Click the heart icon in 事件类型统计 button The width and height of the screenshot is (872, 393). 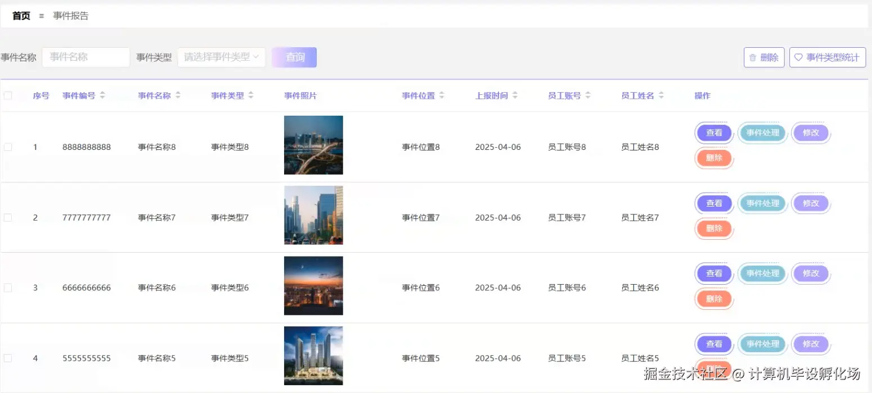coord(798,57)
